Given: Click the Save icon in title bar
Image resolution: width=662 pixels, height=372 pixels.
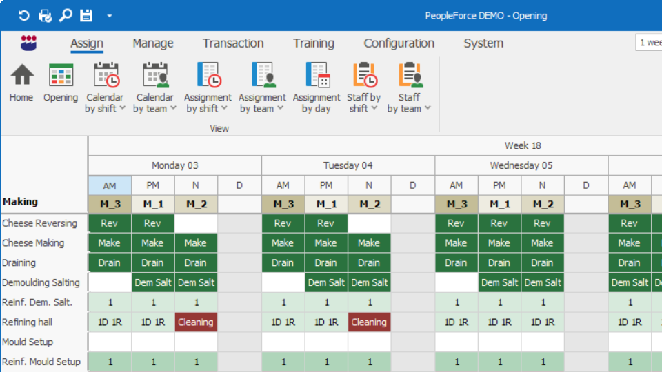Looking at the screenshot, I should pos(86,15).
